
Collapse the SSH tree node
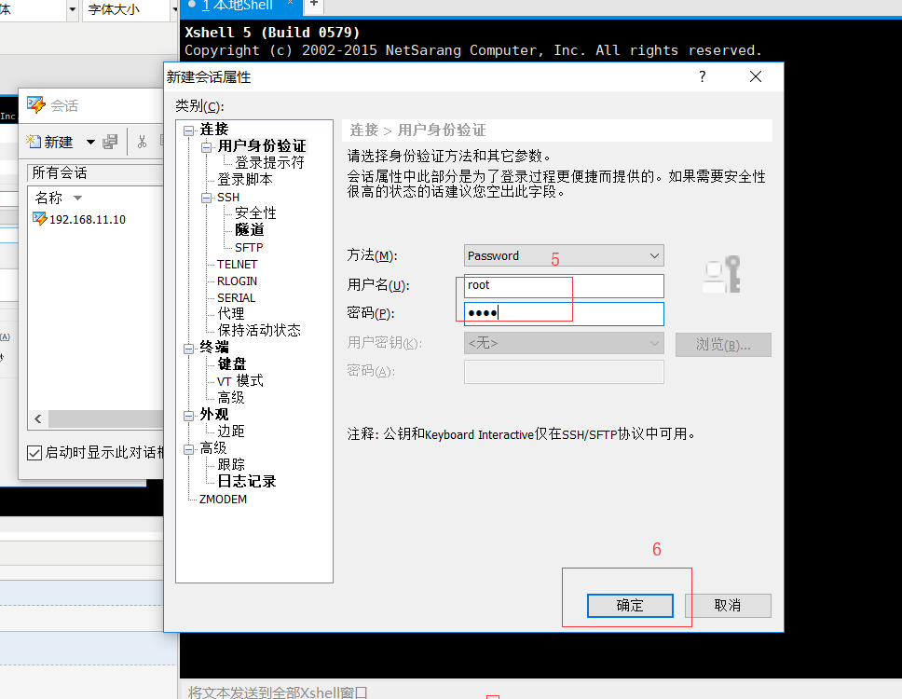[x=206, y=198]
